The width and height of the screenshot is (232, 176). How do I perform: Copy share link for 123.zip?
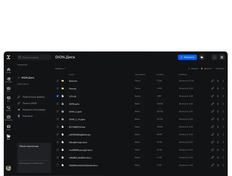[213, 96]
